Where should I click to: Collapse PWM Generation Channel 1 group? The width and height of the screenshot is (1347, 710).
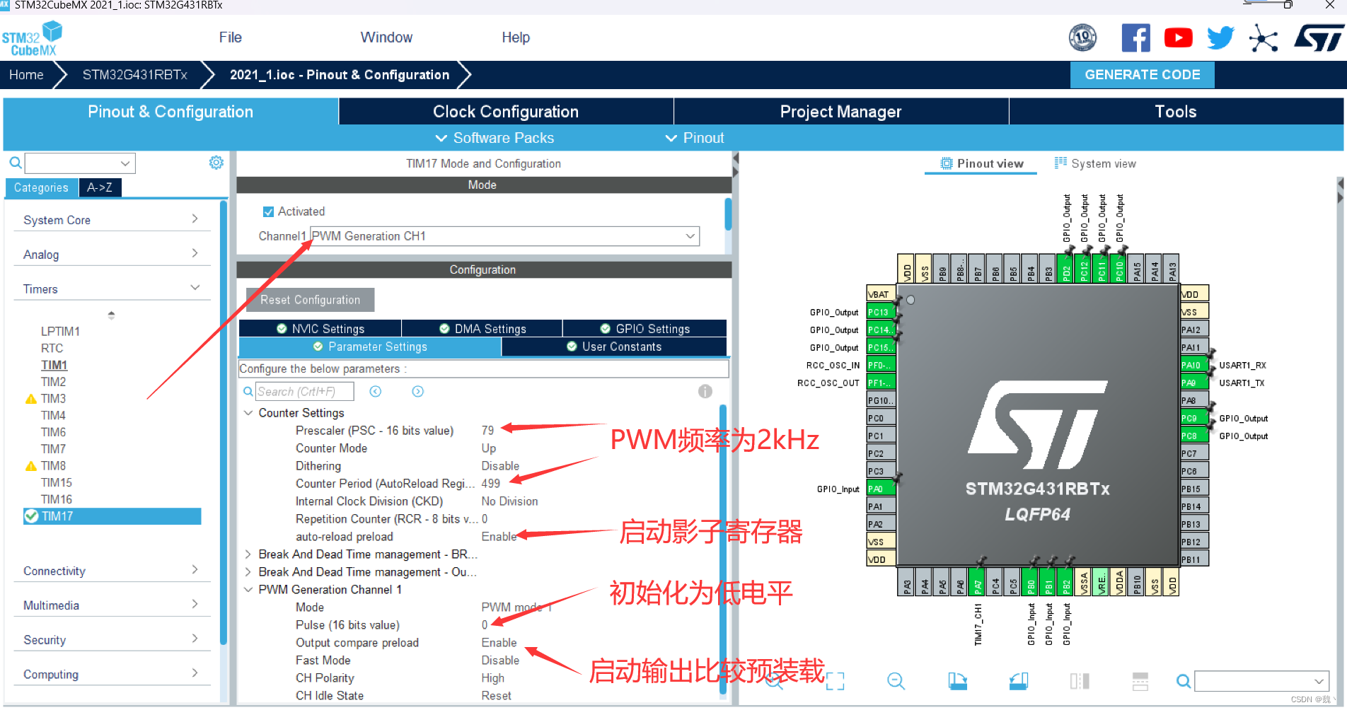coord(248,590)
